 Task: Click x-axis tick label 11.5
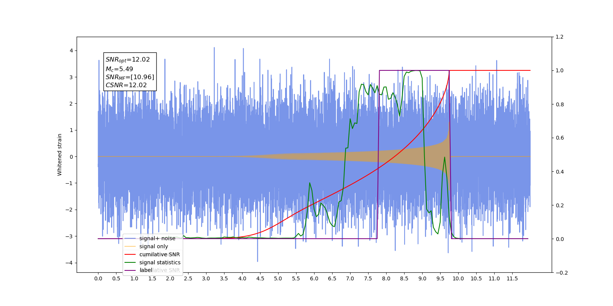point(512,278)
